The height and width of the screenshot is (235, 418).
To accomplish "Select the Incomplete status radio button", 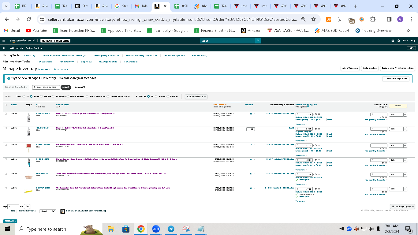I will (53, 96).
